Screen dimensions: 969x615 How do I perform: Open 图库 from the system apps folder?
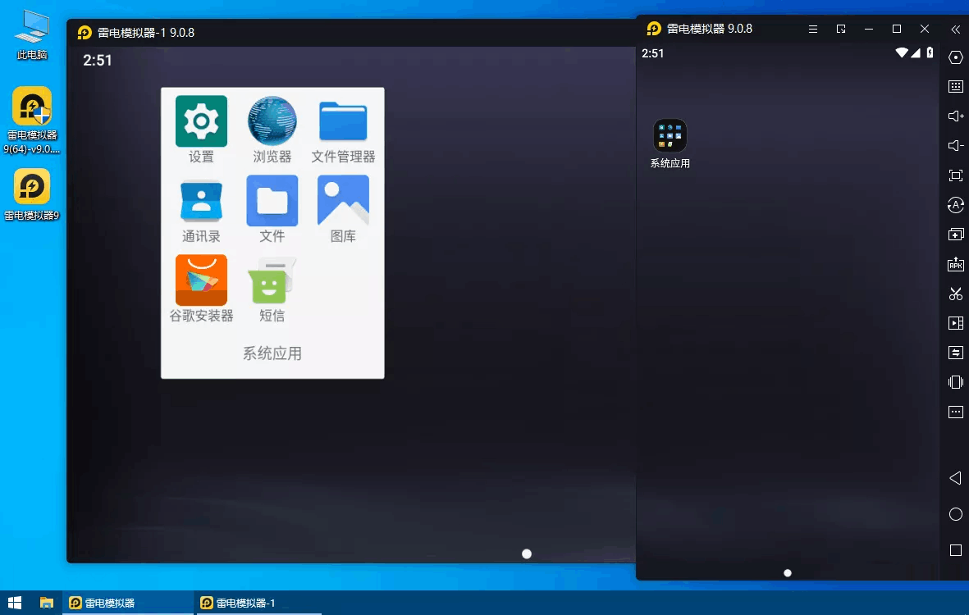click(343, 199)
